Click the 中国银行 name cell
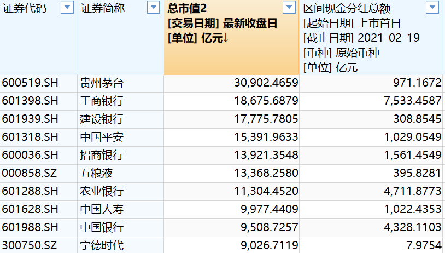Image resolution: width=445 pixels, height=253 pixels. pos(120,227)
